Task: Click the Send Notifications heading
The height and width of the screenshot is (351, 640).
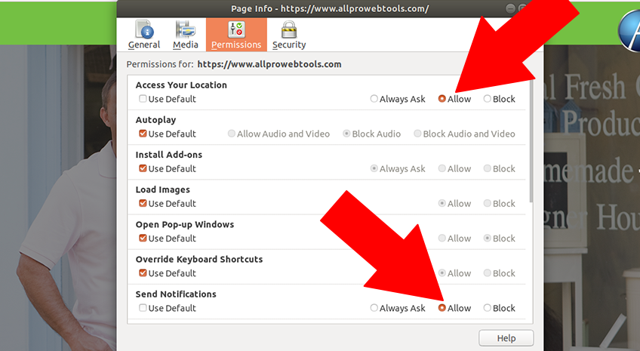Action: pyautogui.click(x=176, y=294)
